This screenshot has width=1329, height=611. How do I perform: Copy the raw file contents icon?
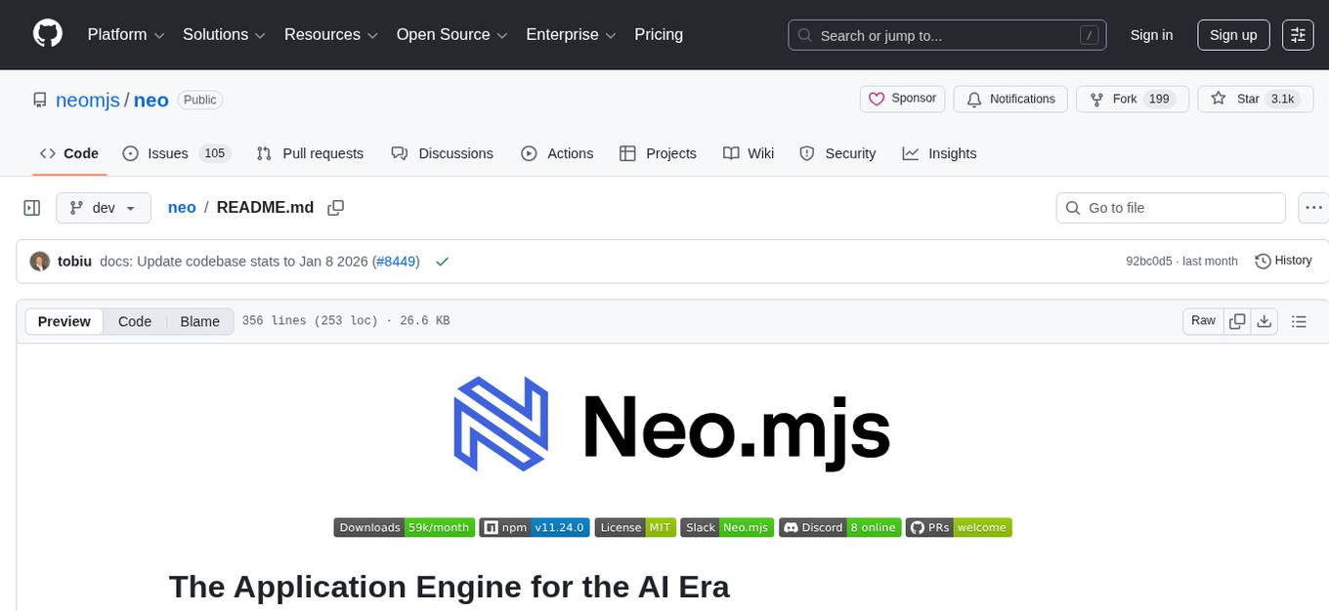click(1237, 320)
